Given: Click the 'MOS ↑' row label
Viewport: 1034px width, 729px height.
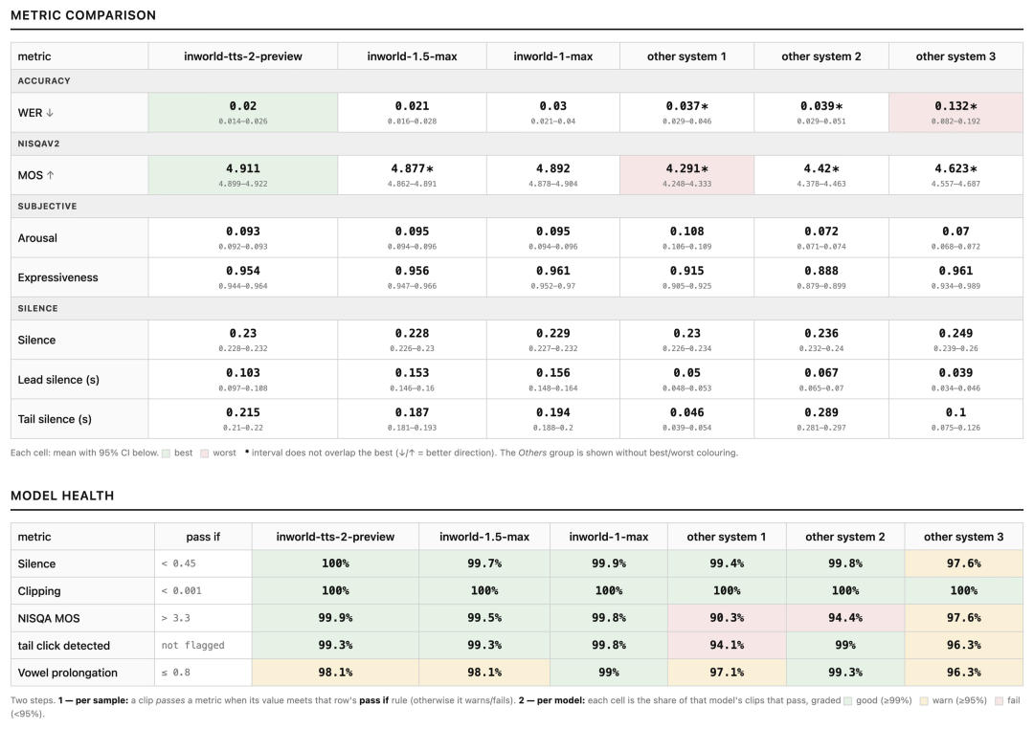Looking at the screenshot, I should pyautogui.click(x=36, y=175).
